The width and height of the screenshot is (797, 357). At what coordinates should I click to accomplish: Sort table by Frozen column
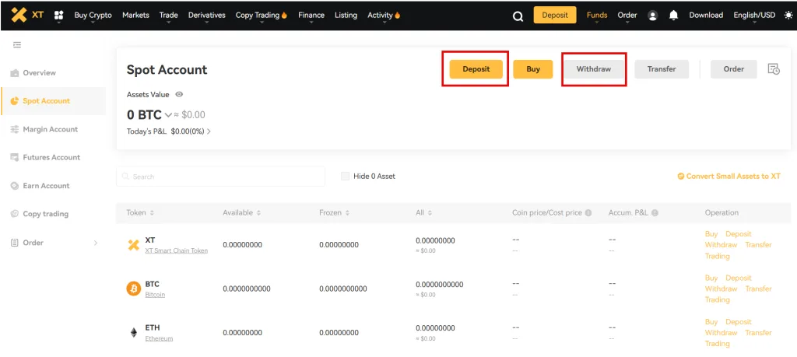click(x=347, y=213)
